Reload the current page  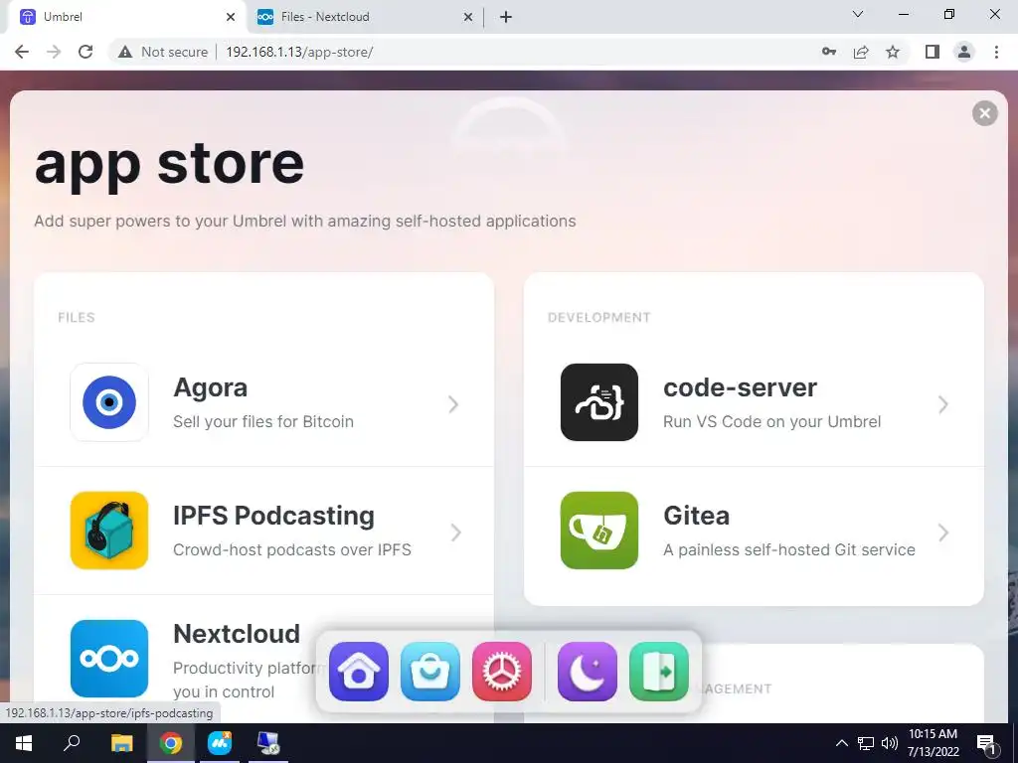pos(85,52)
